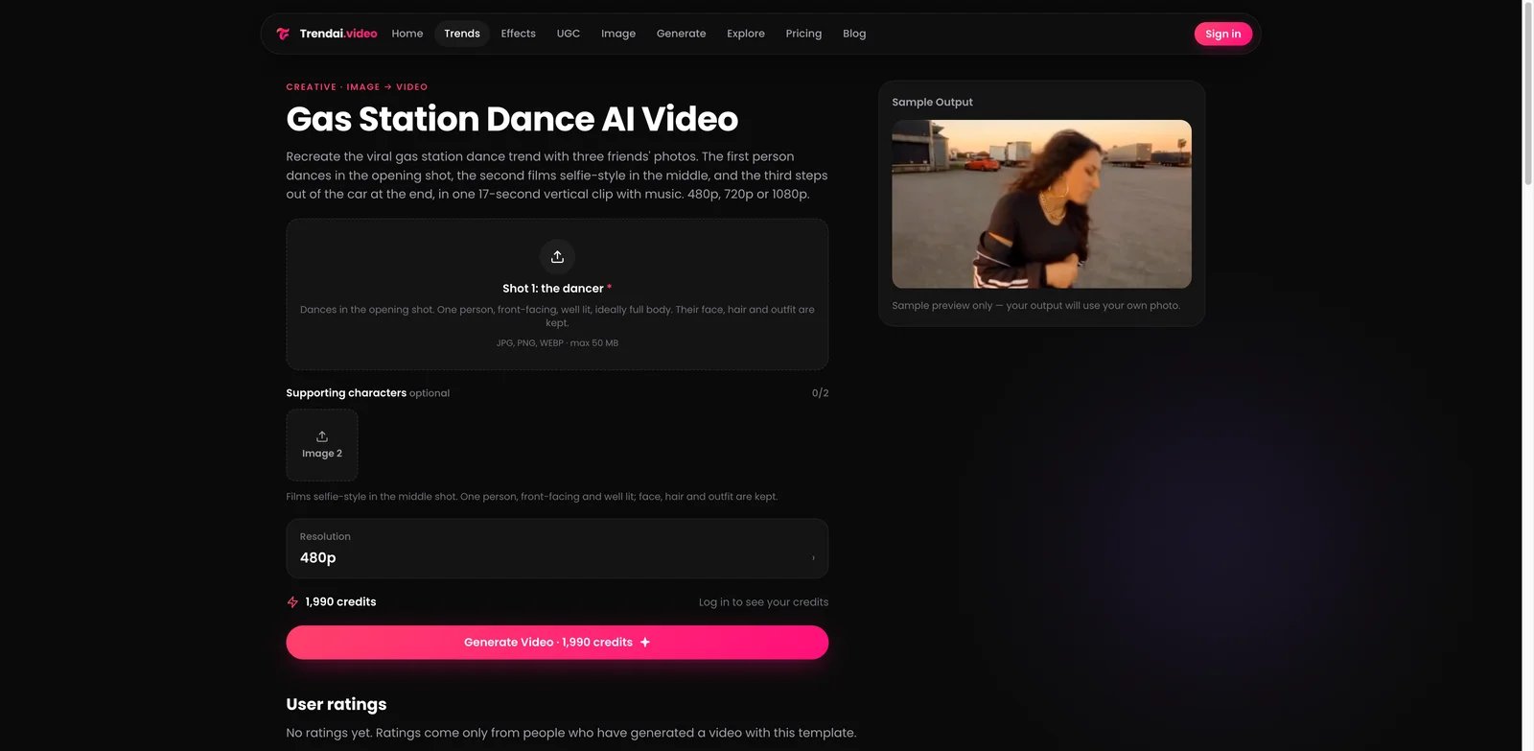Click the upload icon in Shot 1 dropzone

tap(557, 257)
